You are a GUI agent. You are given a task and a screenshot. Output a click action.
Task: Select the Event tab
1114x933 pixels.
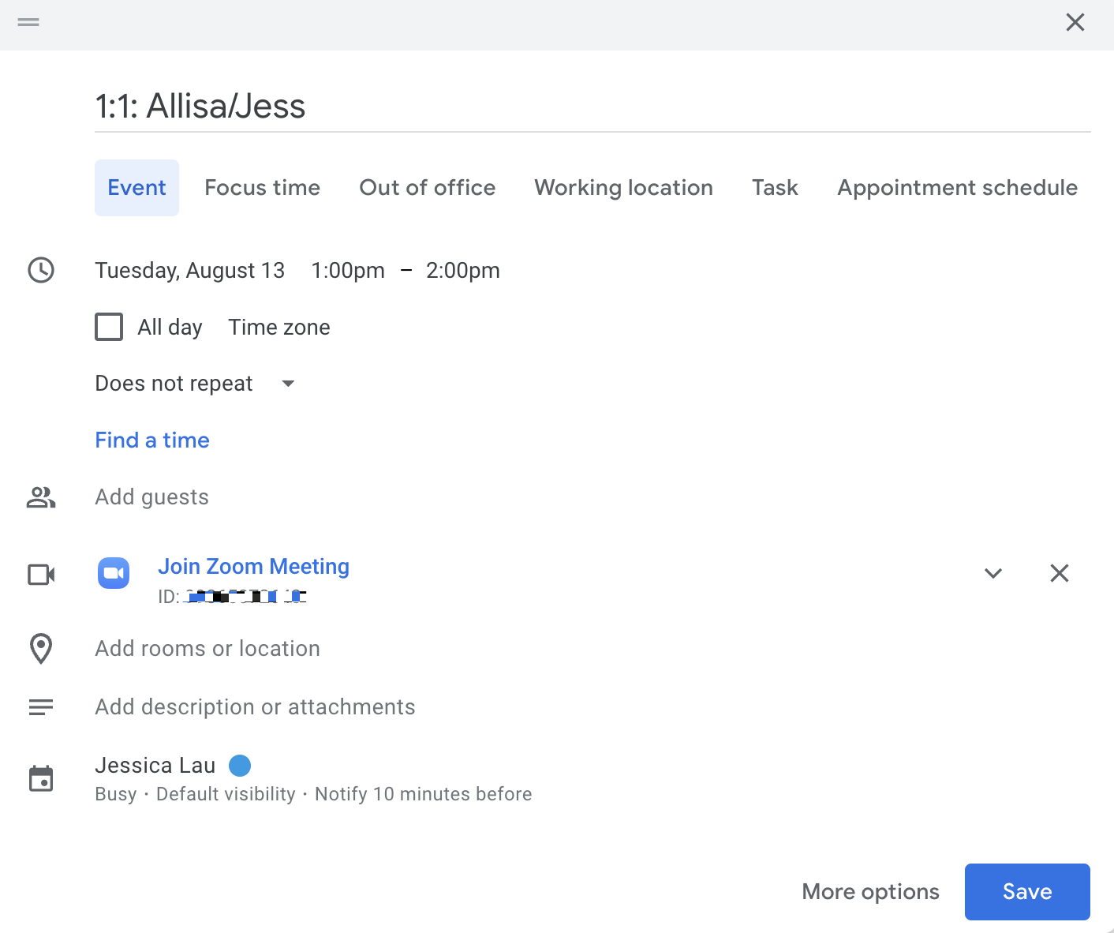tap(136, 188)
